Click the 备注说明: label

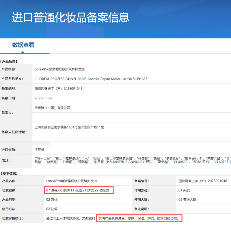point(141,209)
